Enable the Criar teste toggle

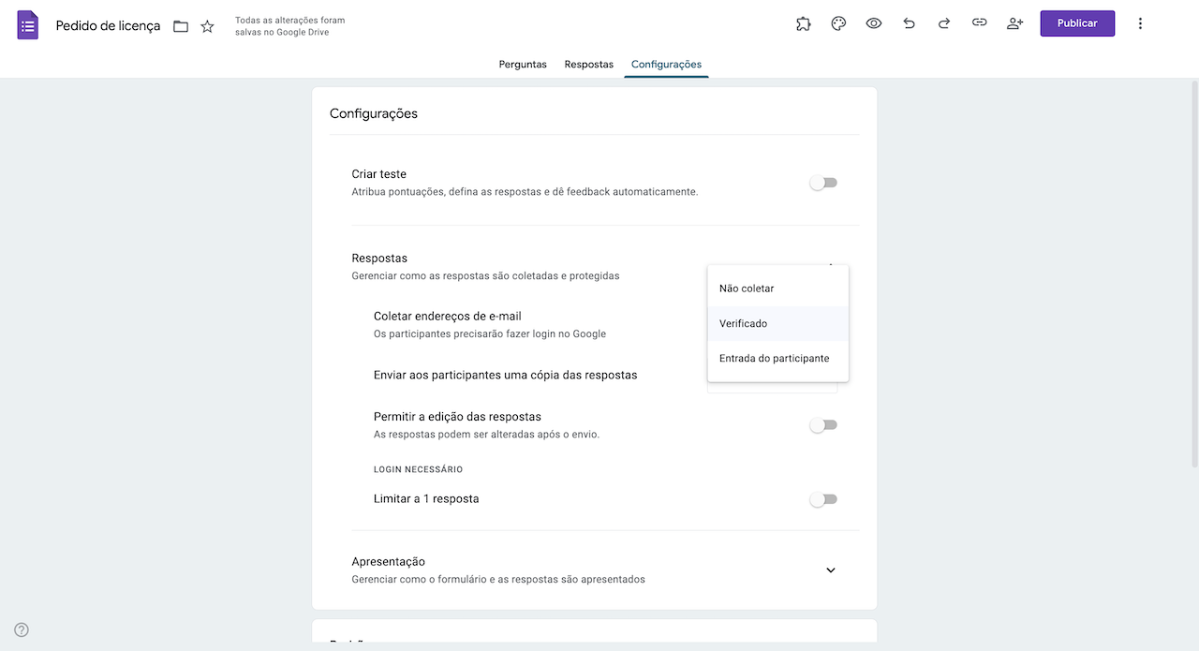[823, 183]
